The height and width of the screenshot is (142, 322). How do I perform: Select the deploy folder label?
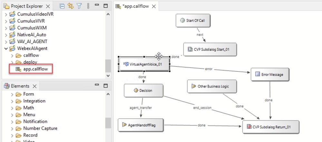[30, 62]
